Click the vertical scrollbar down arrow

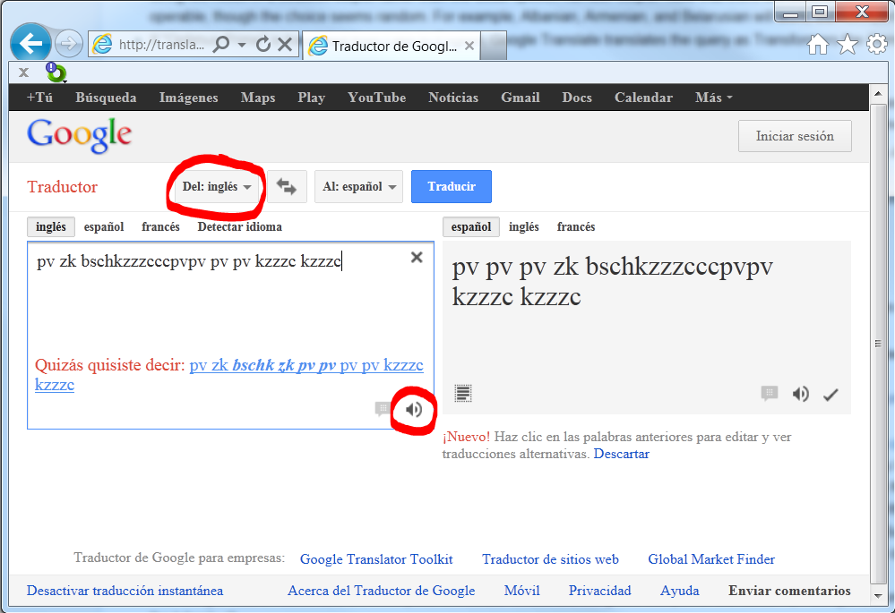click(x=878, y=596)
